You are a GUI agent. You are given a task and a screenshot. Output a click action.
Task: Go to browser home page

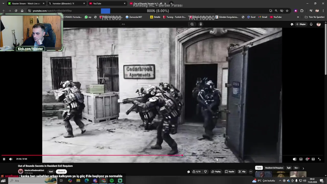(x=22, y=11)
